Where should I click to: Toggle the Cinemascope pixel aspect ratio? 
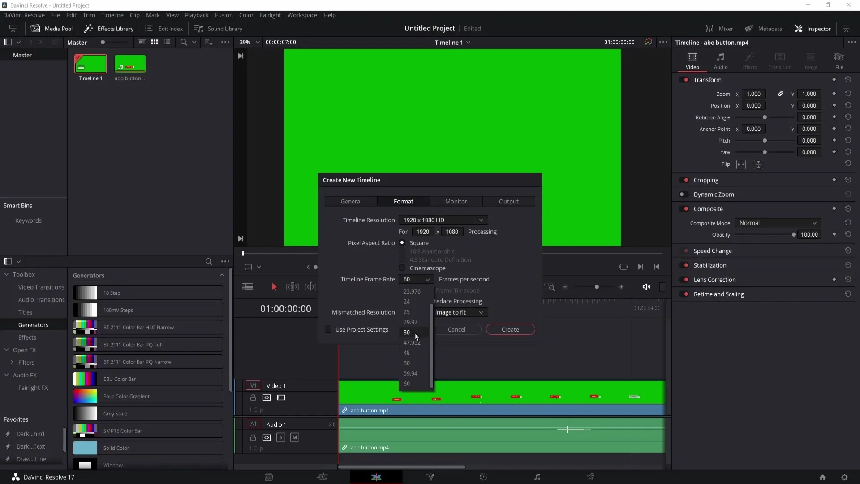tap(402, 268)
